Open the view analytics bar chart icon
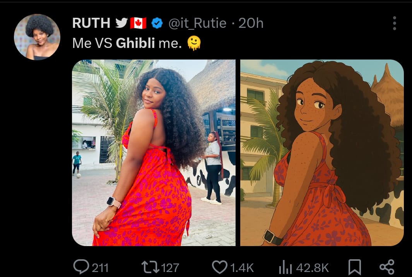This screenshot has width=412, height=277. tap(285, 267)
